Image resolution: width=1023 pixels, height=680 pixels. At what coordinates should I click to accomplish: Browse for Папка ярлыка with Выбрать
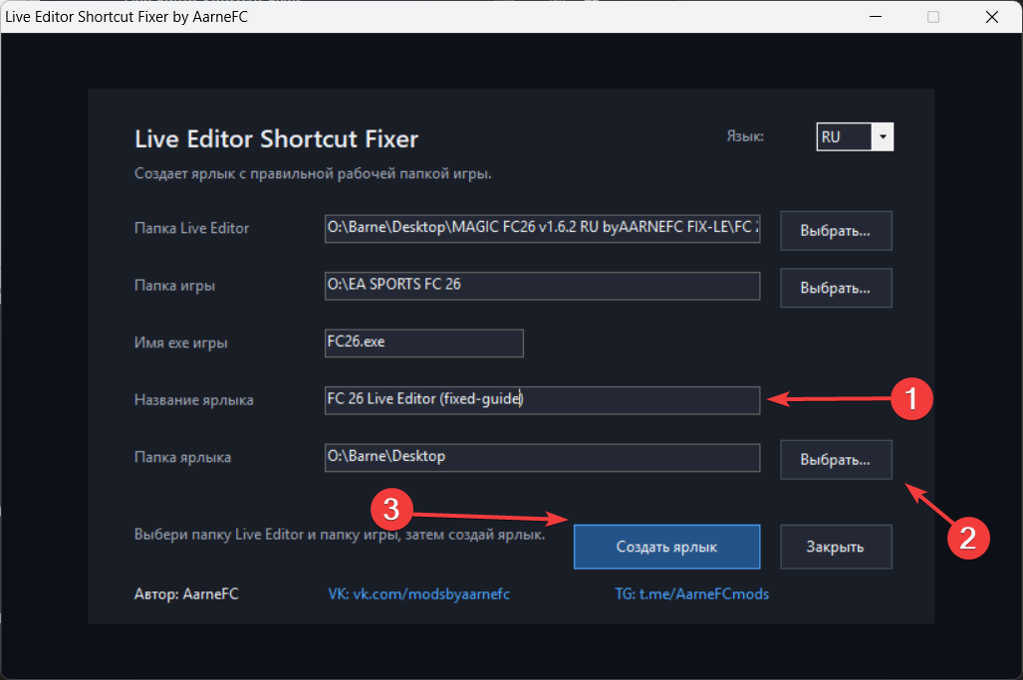click(x=836, y=460)
